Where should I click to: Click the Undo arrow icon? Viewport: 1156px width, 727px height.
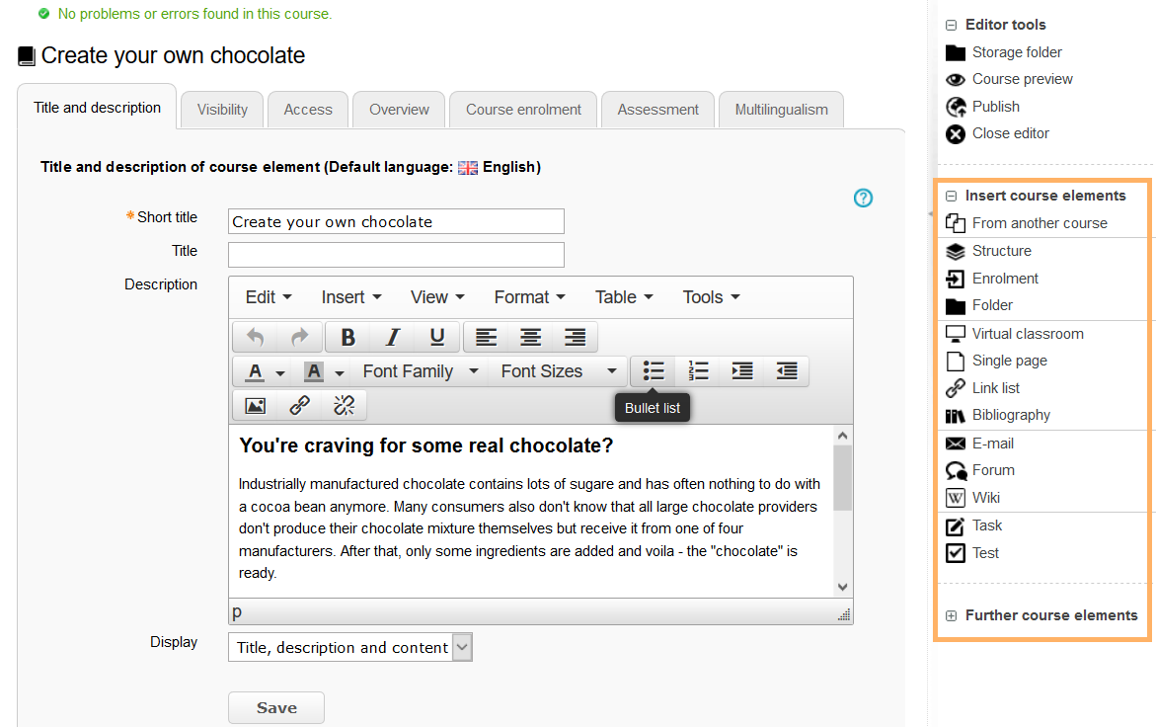pyautogui.click(x=256, y=338)
